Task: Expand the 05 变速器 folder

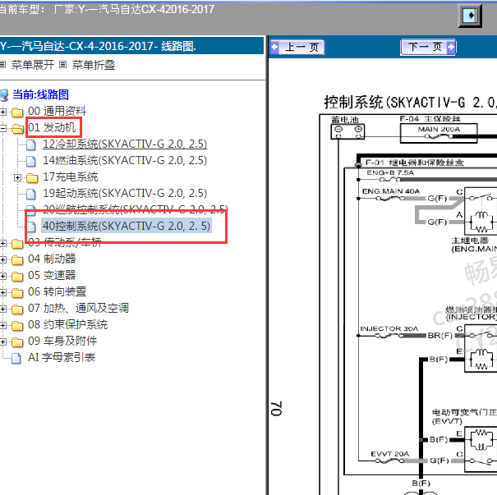Action: [2, 276]
